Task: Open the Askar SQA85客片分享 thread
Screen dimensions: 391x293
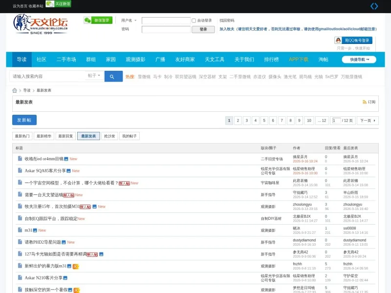Action: click(x=45, y=170)
